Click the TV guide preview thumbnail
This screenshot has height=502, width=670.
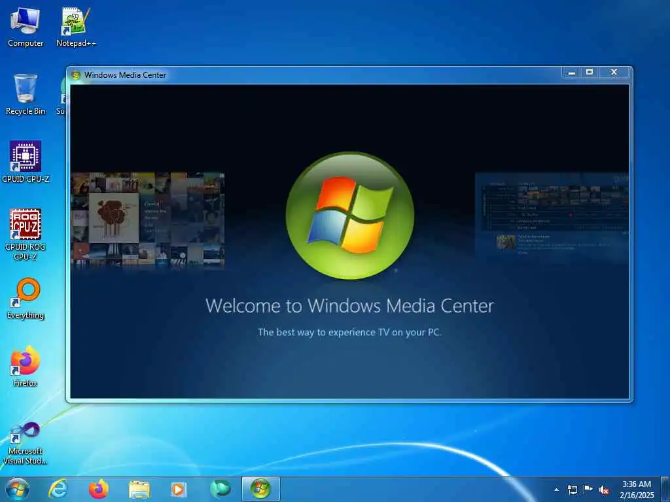point(552,218)
